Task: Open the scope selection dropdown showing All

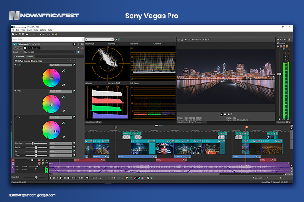Action: 100,40
